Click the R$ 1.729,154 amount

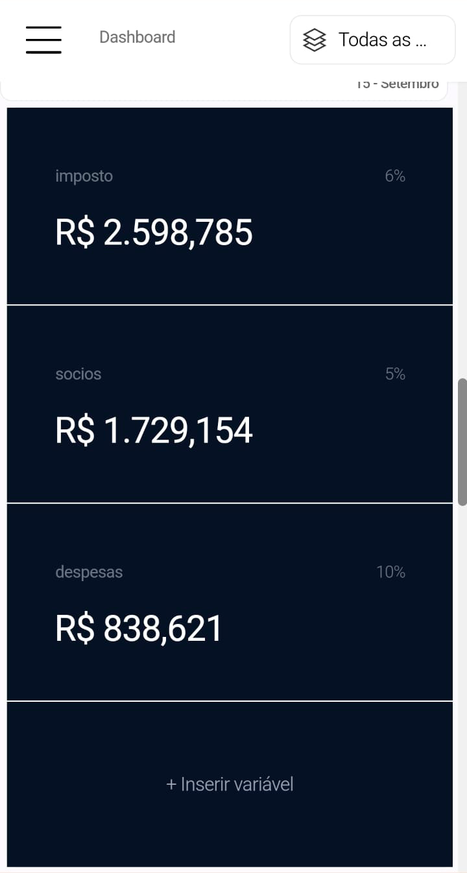154,431
